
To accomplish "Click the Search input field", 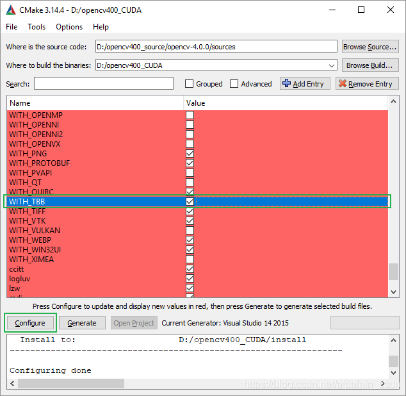I will (x=104, y=83).
